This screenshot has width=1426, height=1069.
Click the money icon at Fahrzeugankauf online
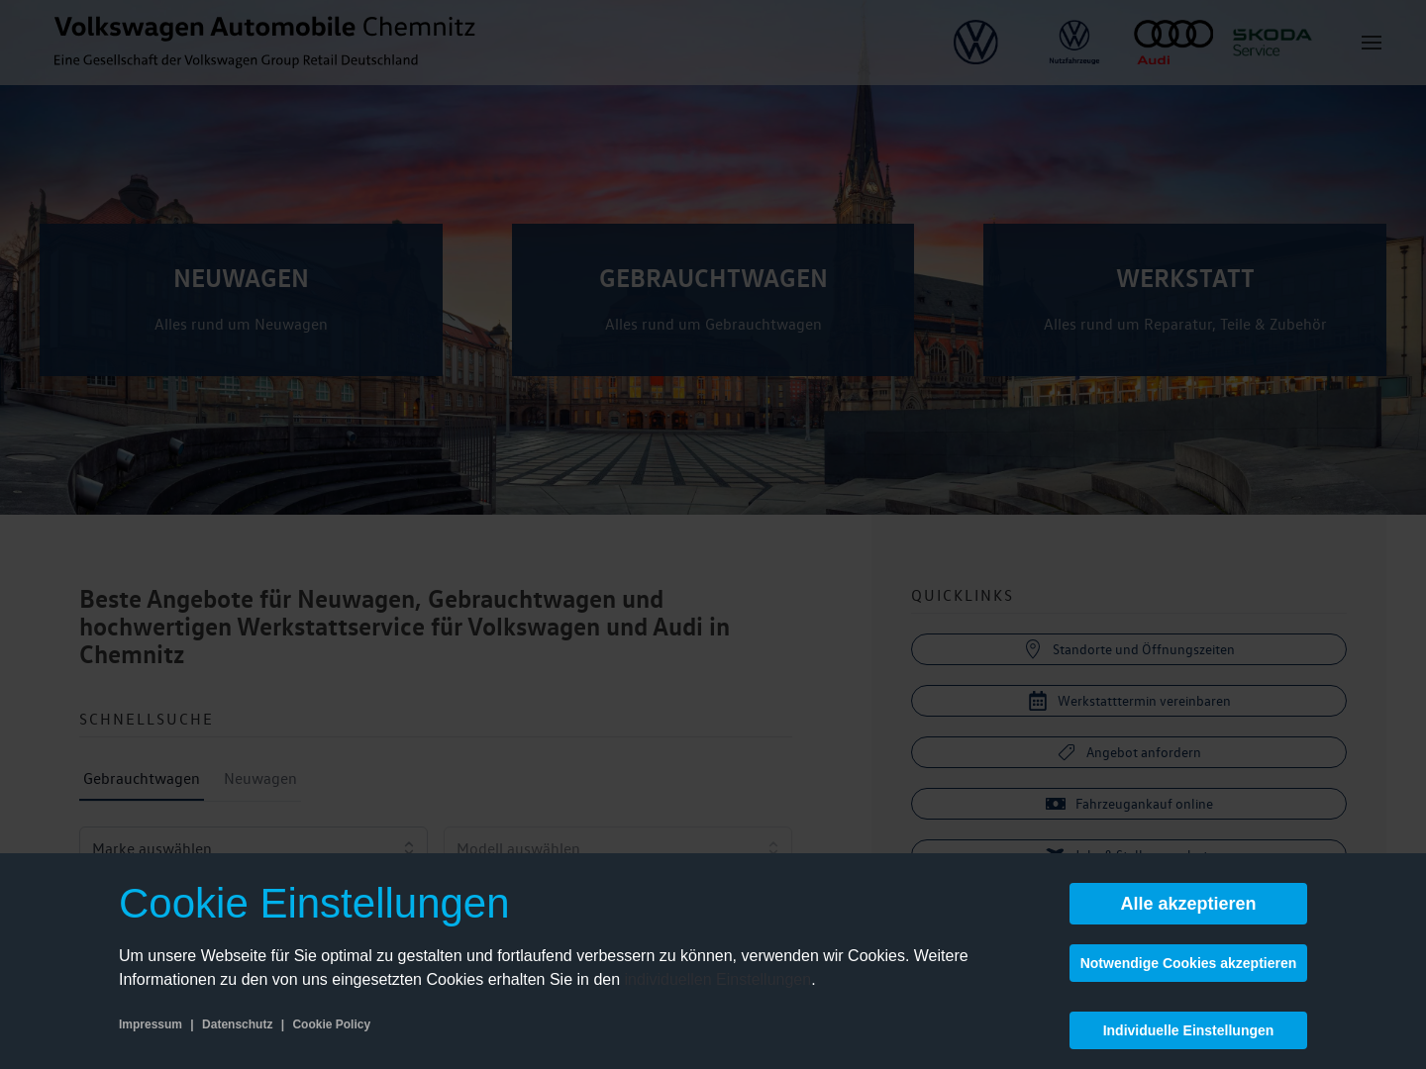[1056, 804]
